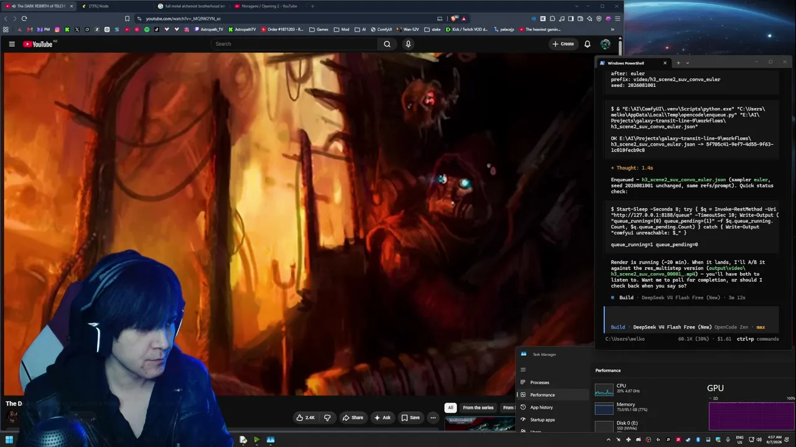Show more bookmarks with the overflow chevron

click(x=613, y=29)
